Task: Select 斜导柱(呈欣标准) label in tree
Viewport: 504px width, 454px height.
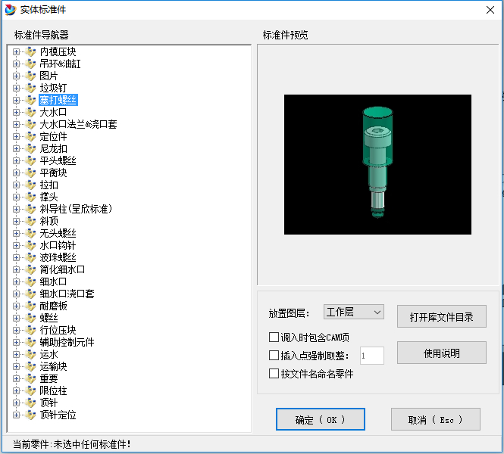Action: (76, 209)
